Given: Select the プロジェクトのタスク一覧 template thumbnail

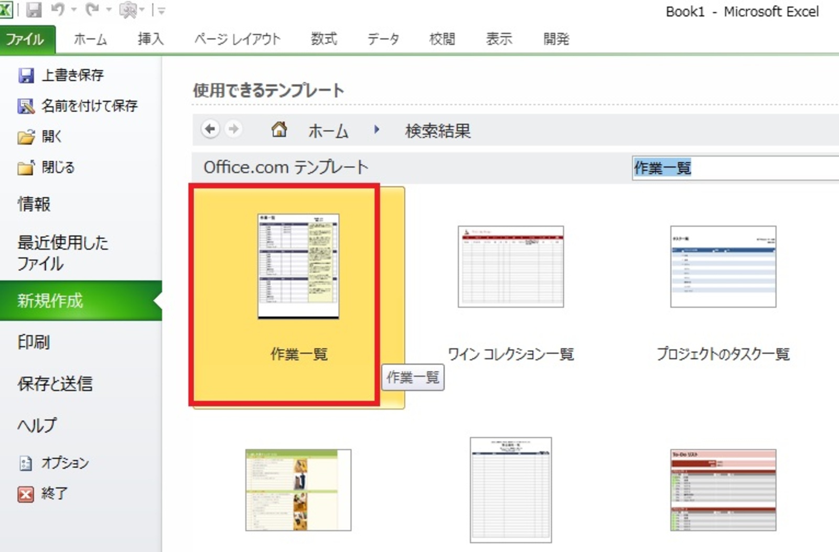Looking at the screenshot, I should tap(723, 267).
